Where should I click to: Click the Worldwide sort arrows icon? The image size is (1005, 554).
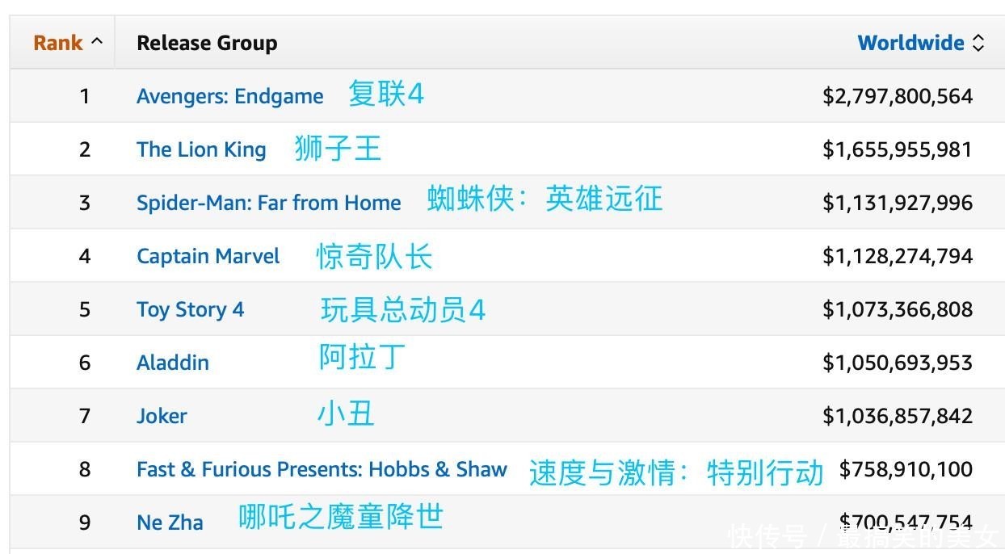coord(978,44)
